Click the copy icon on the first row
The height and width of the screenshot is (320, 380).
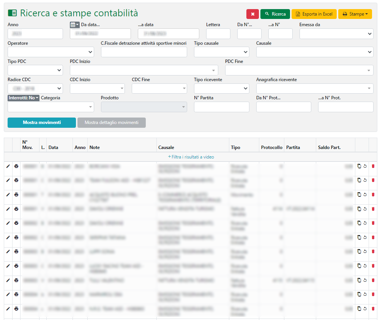tap(359, 166)
